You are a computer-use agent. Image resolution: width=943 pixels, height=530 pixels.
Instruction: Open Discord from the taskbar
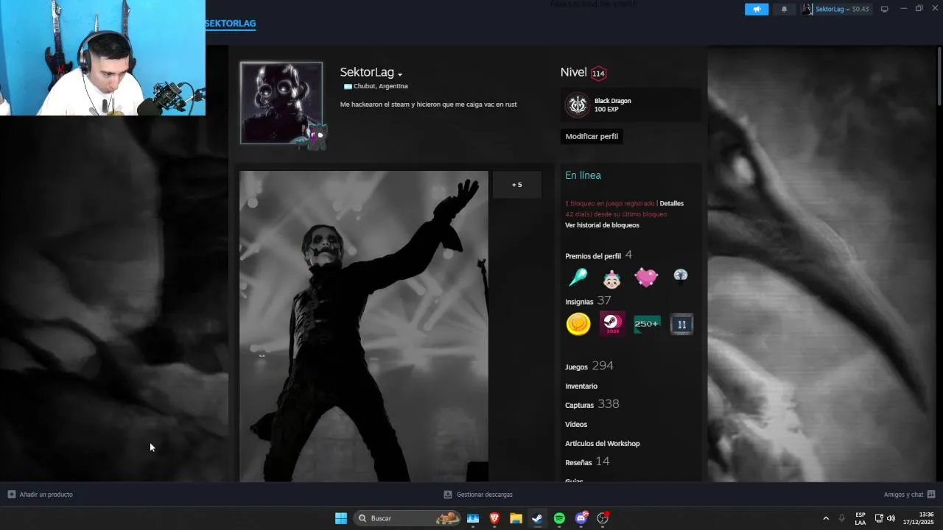coord(581,518)
